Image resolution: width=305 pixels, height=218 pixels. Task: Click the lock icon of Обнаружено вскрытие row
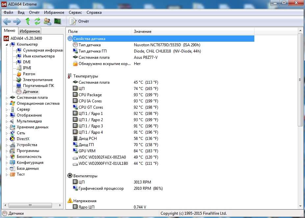tap(75, 63)
